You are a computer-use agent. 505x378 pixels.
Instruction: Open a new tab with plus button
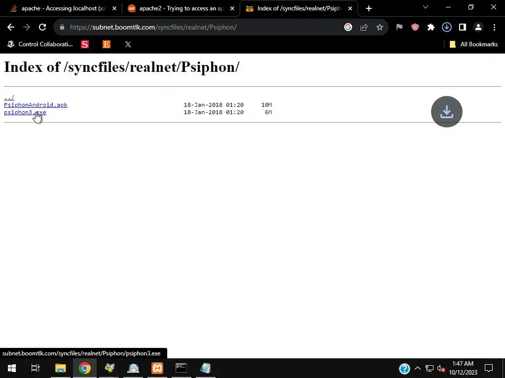[369, 8]
